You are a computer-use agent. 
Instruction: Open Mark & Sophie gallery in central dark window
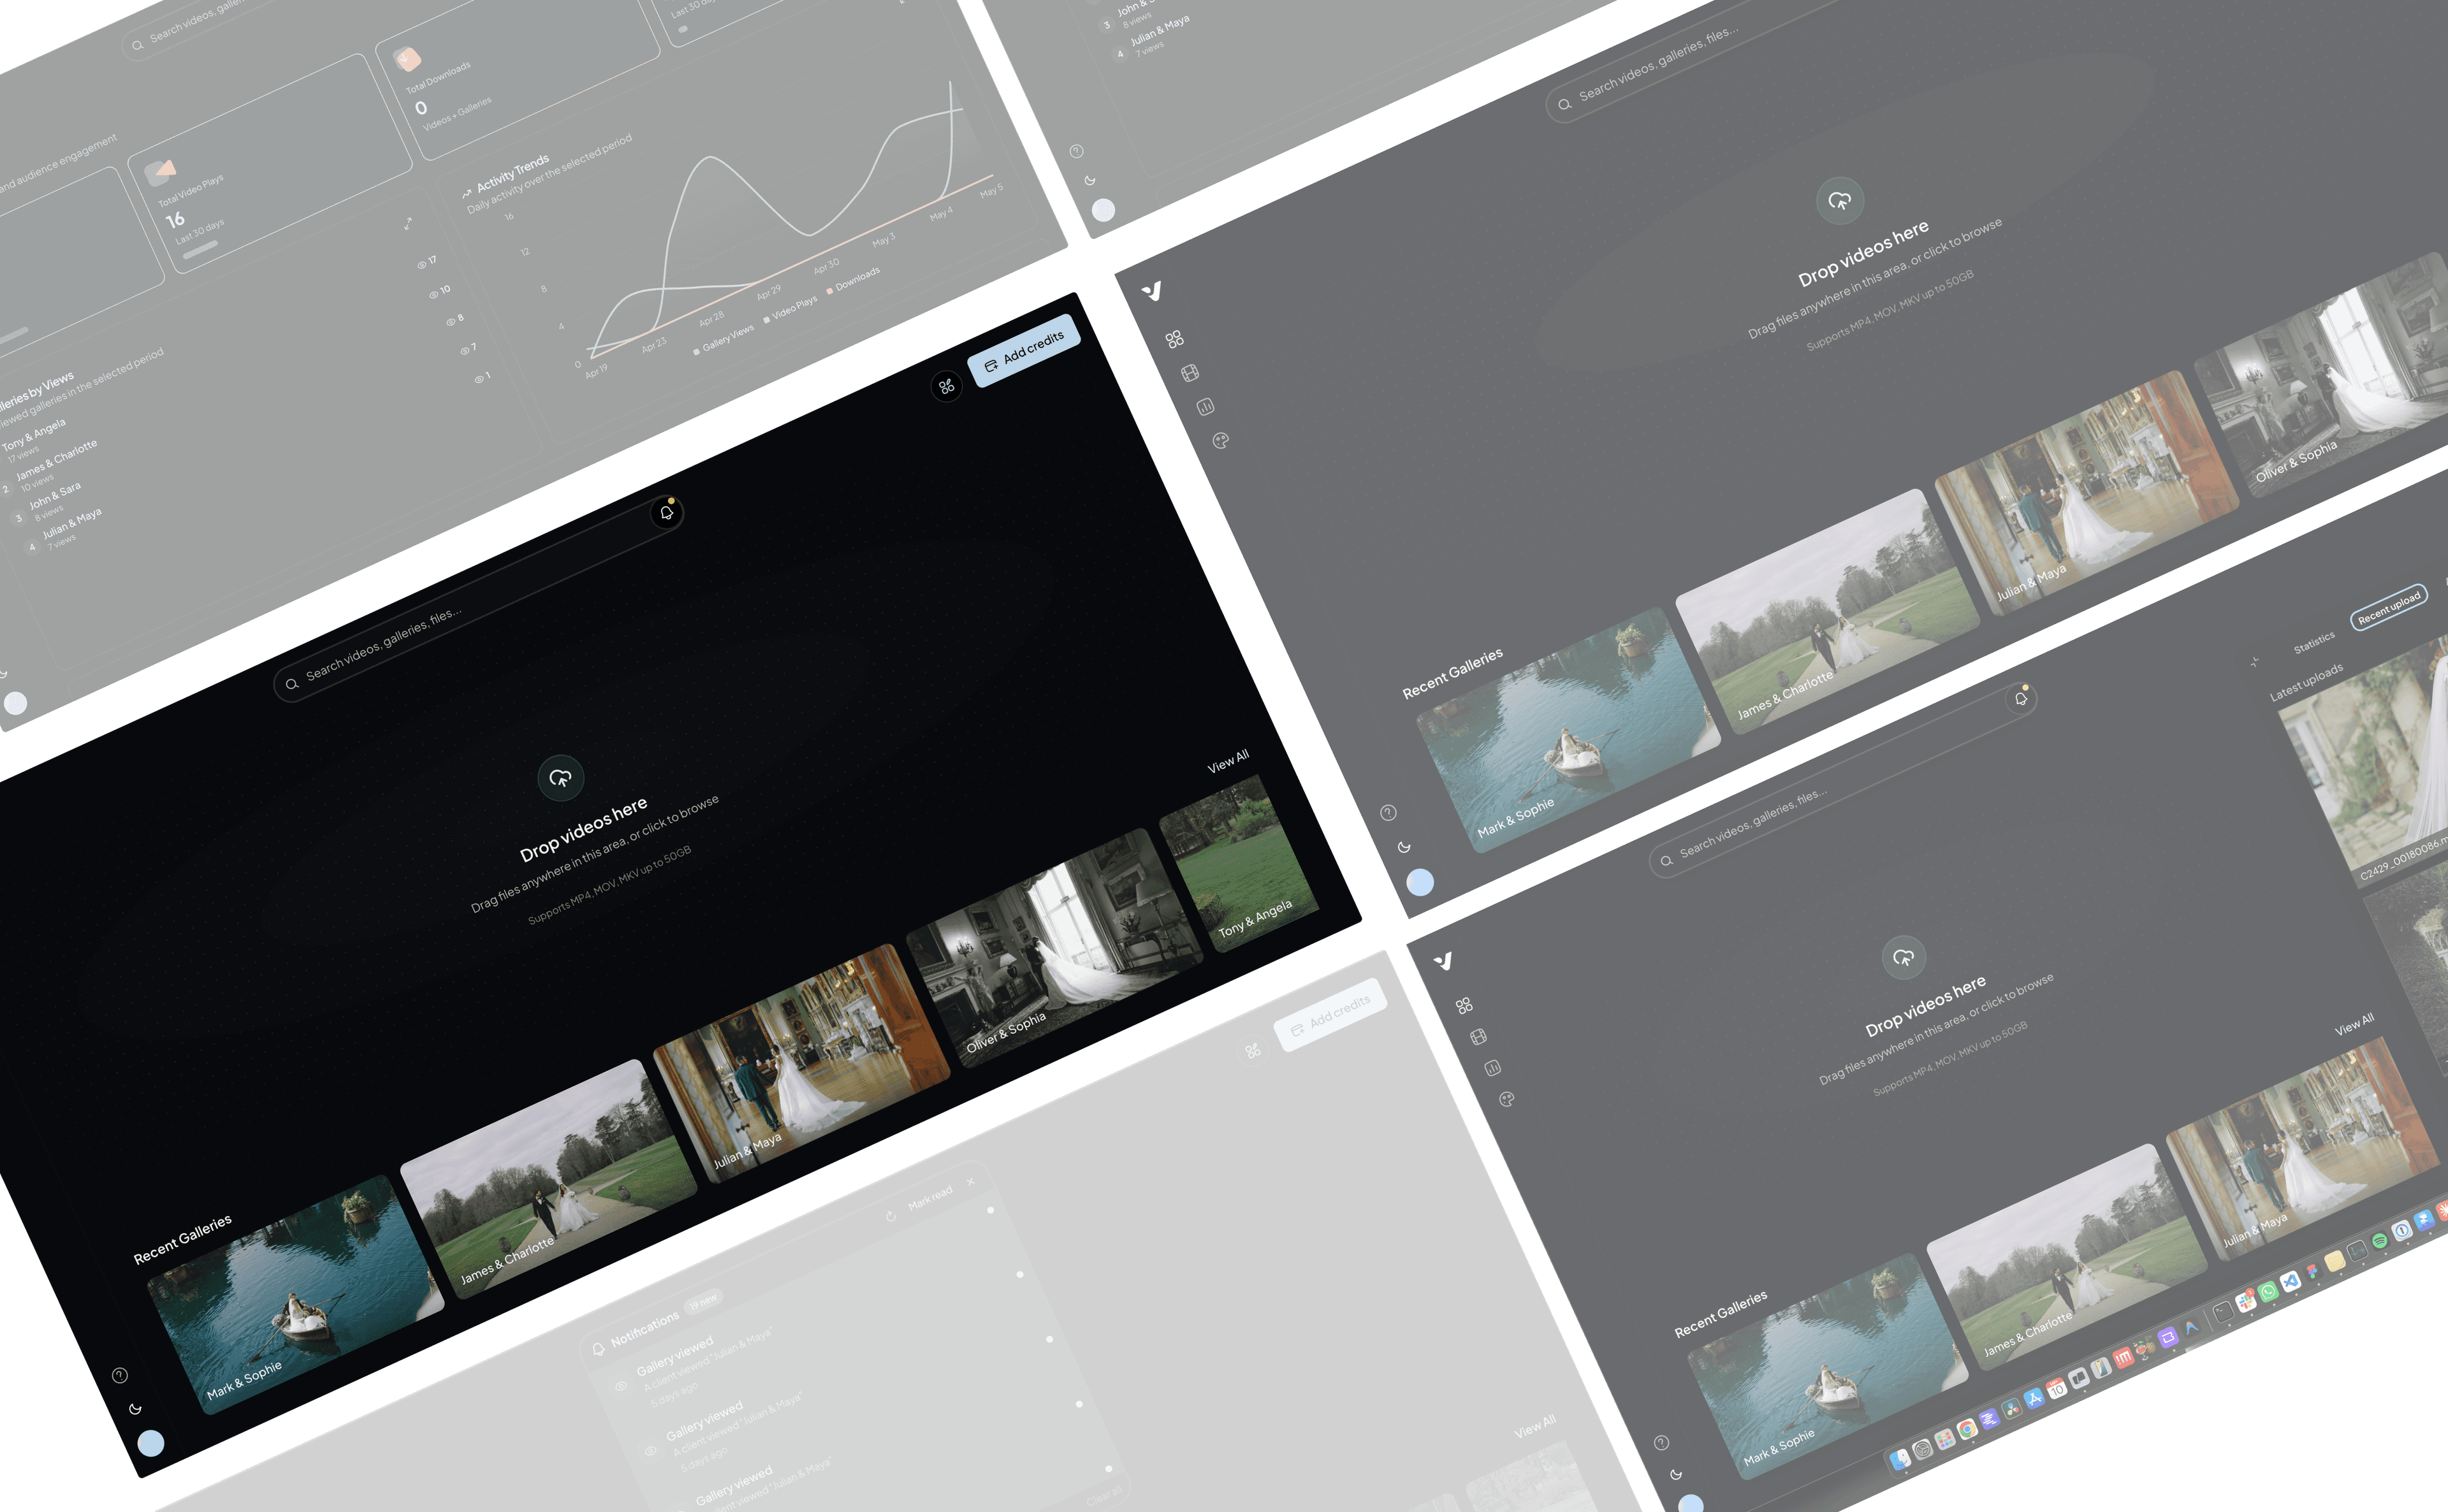pyautogui.click(x=296, y=1294)
